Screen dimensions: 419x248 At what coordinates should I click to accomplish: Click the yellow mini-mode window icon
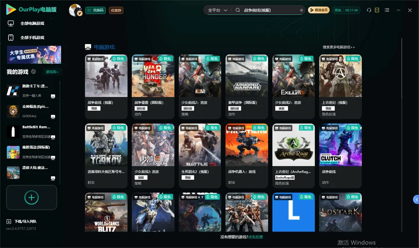pos(377,10)
